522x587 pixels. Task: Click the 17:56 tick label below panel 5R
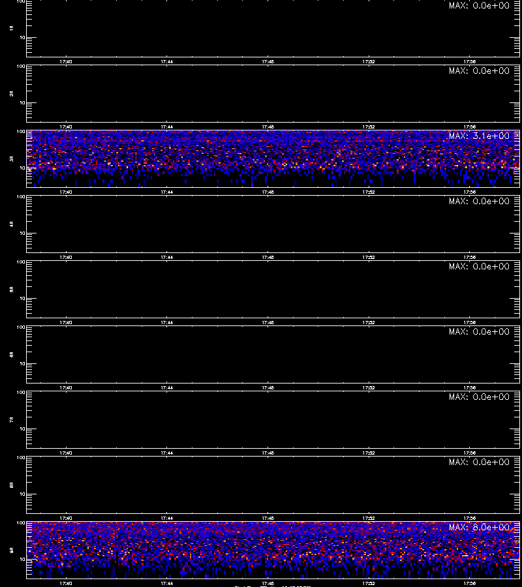[470, 322]
